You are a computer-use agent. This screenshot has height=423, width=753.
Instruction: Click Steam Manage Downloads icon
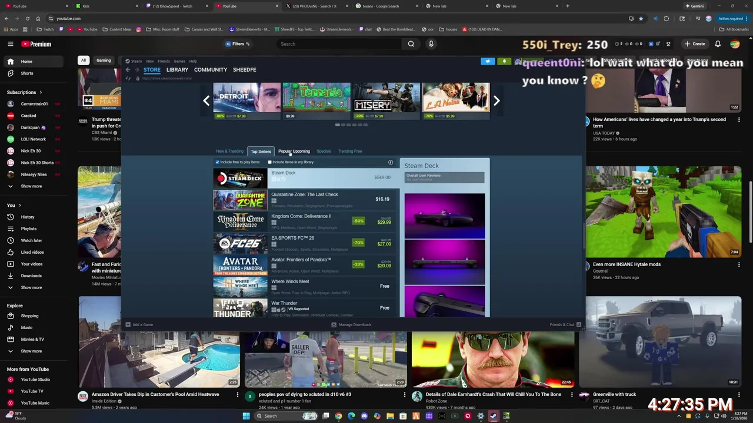334,324
